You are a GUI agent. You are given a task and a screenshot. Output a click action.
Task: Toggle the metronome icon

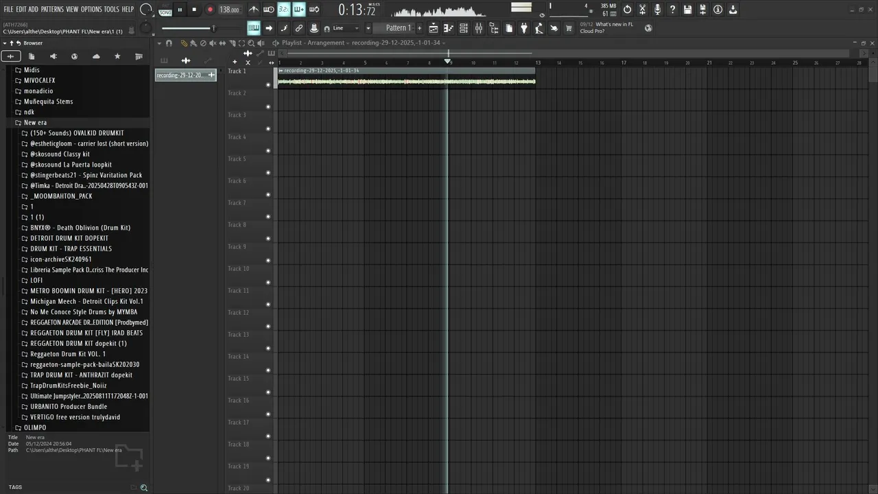click(254, 10)
